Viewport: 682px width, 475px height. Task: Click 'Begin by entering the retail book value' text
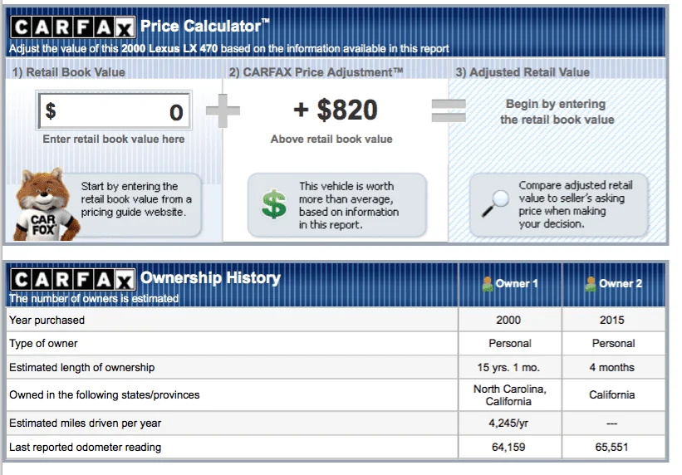pos(557,112)
